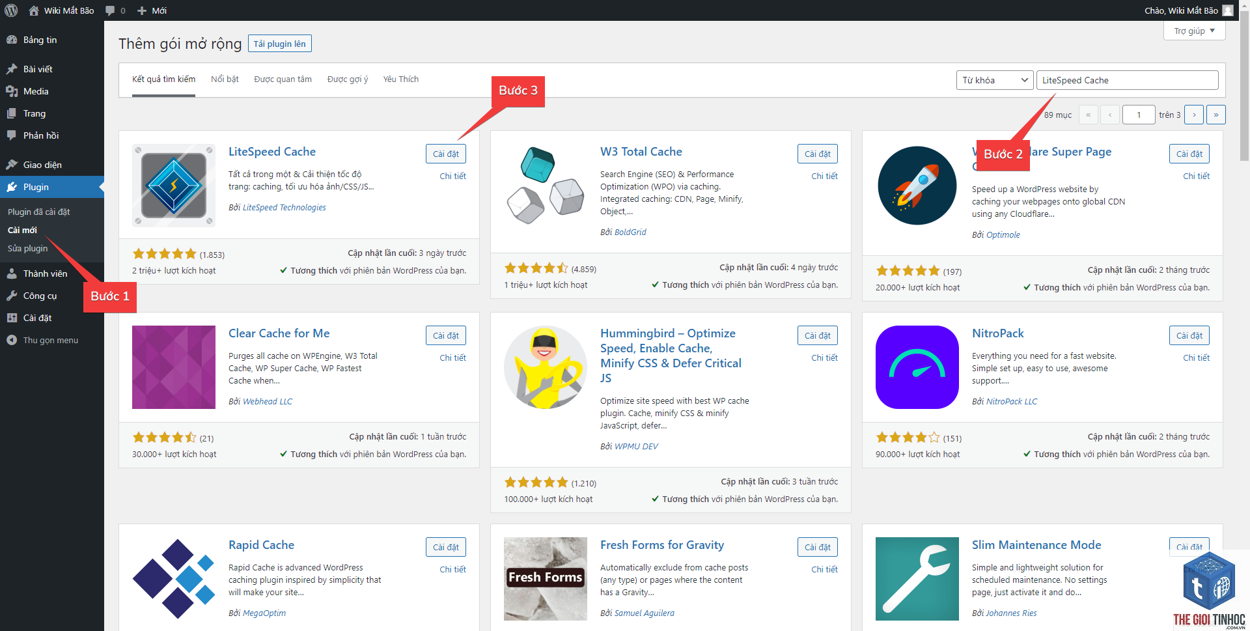
Task: Click the Slim Maintenance Mode wrench thumbnail
Action: click(x=917, y=579)
